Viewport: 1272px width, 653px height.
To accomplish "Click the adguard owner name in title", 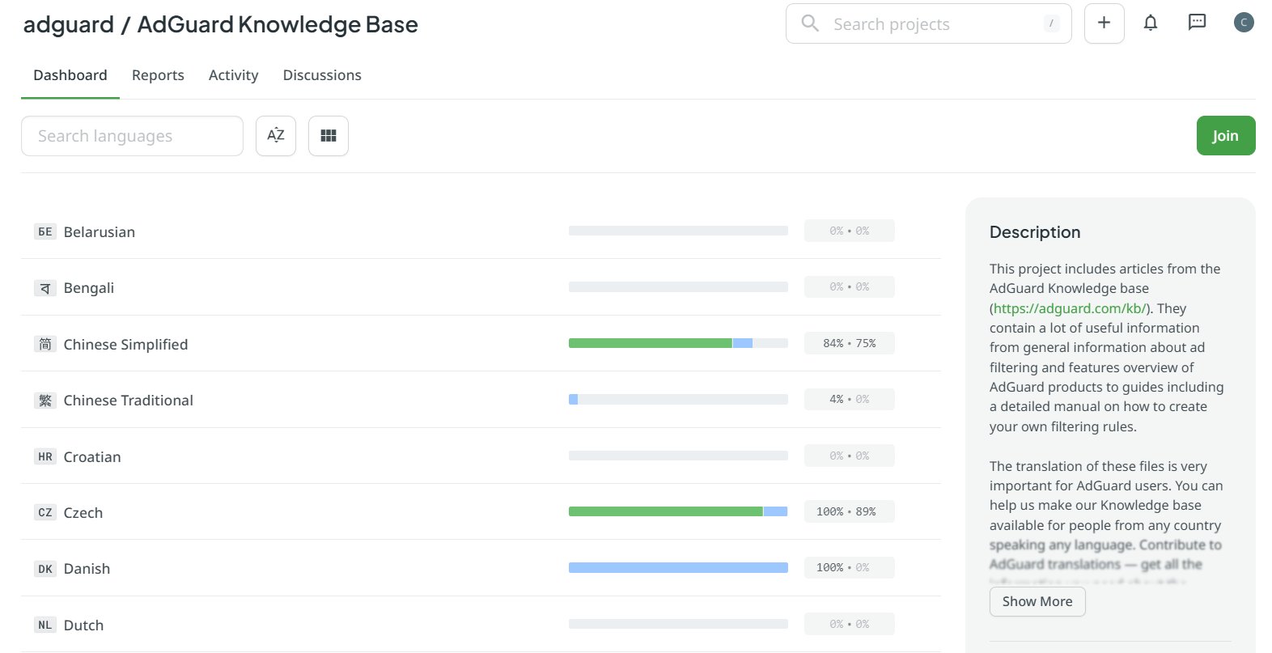I will [x=69, y=24].
